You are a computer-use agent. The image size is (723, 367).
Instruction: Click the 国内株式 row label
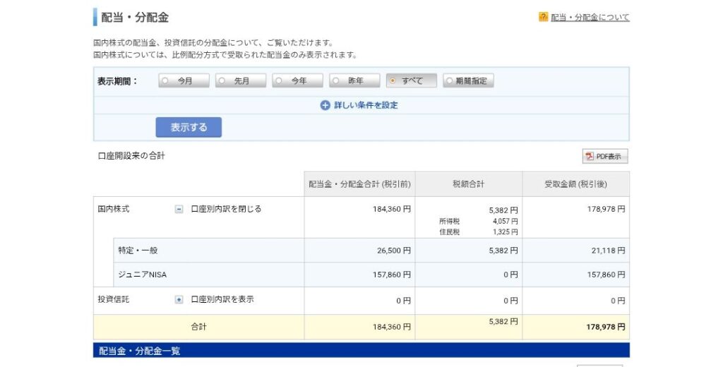(x=114, y=209)
